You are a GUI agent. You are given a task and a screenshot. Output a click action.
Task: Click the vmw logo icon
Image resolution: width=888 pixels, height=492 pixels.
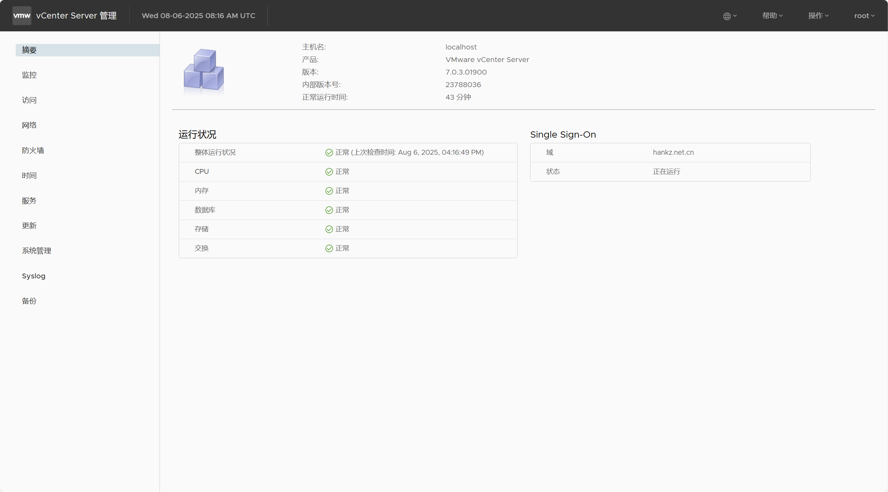click(x=22, y=16)
